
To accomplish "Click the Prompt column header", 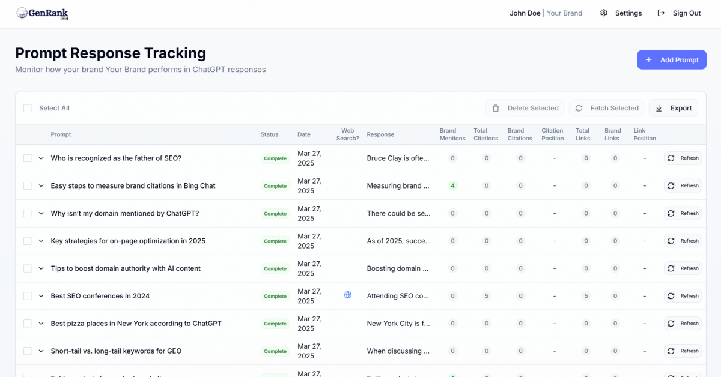I will (61, 134).
